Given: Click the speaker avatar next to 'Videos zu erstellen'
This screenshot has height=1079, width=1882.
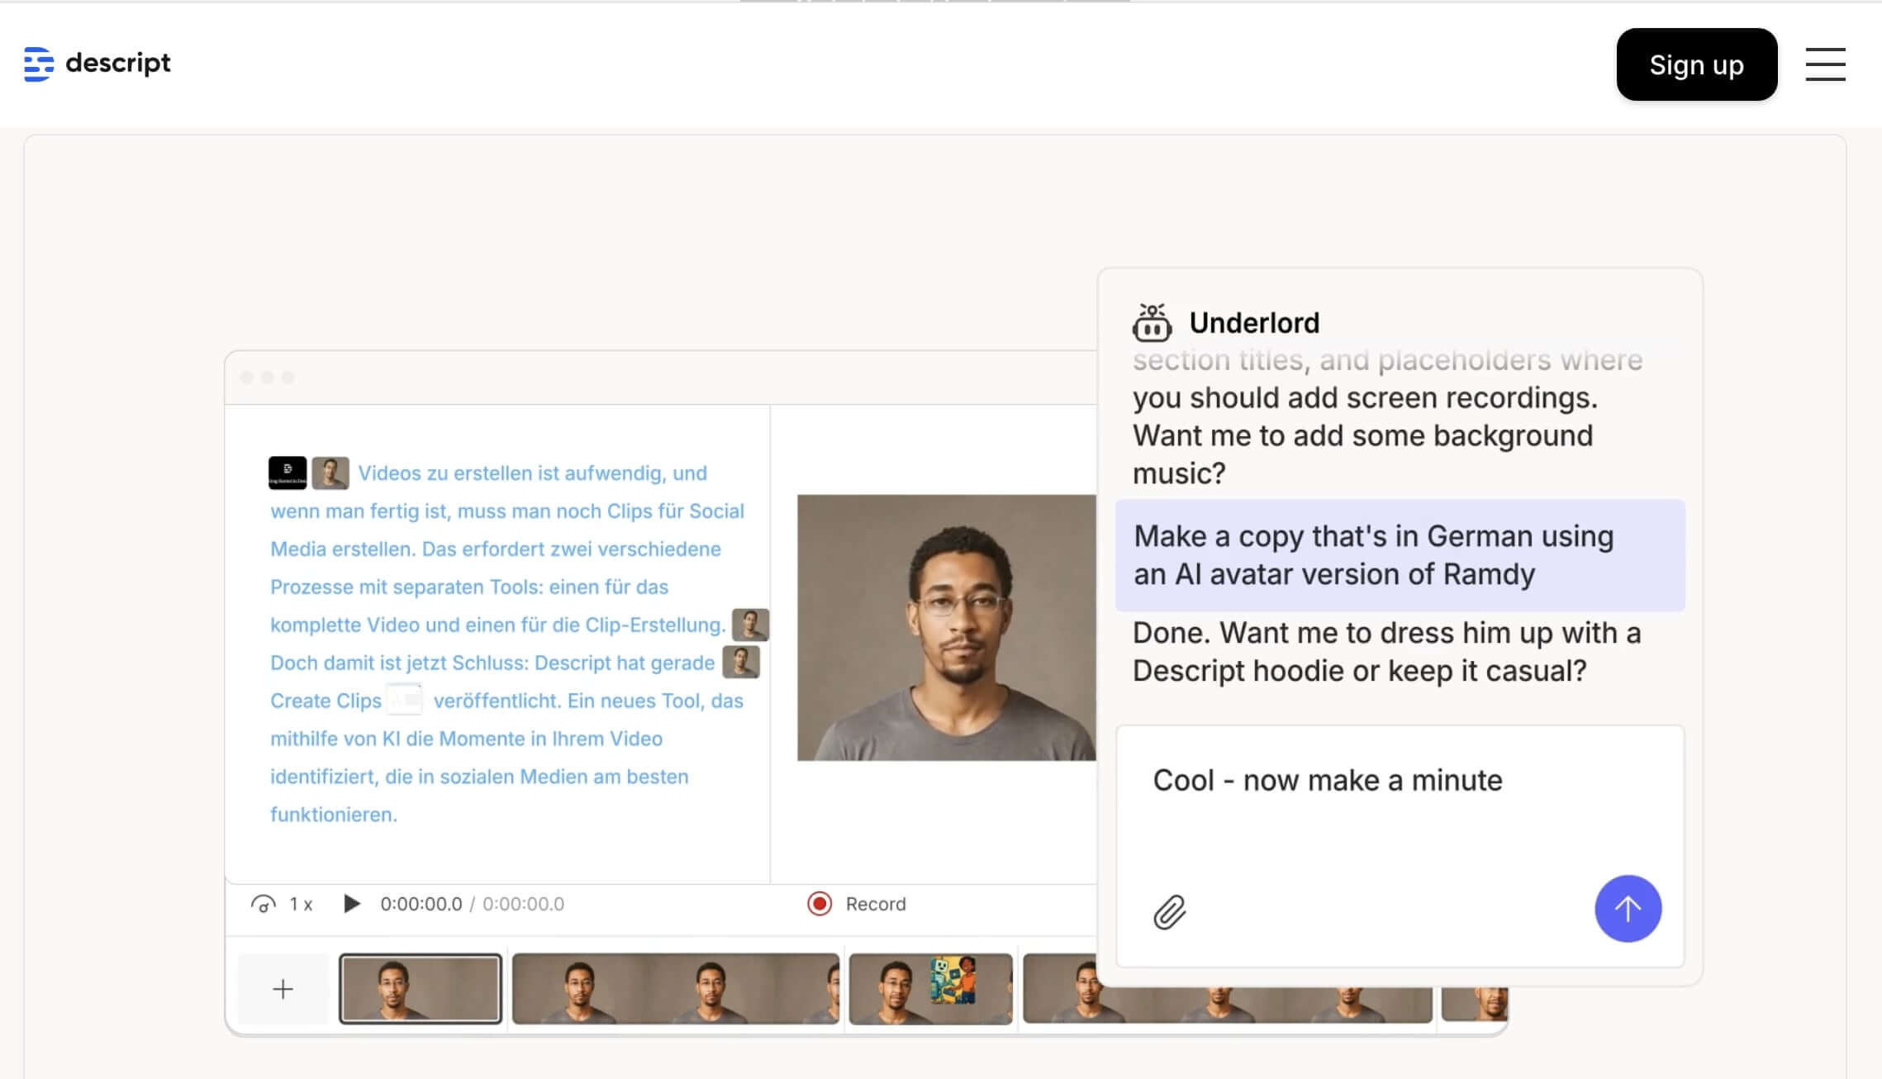Looking at the screenshot, I should click(330, 473).
